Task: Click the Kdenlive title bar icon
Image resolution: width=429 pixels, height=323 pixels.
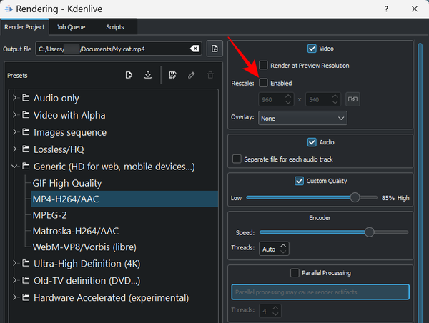Action: click(x=9, y=9)
